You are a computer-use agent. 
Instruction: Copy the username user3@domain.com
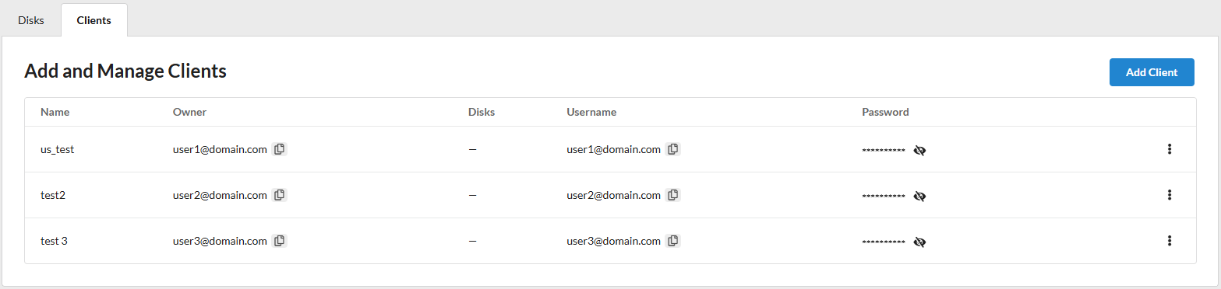click(673, 241)
